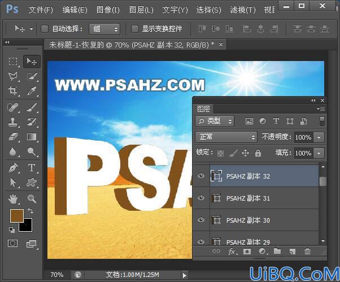340x282 pixels.
Task: Change screen mode button
Action: coord(31,244)
